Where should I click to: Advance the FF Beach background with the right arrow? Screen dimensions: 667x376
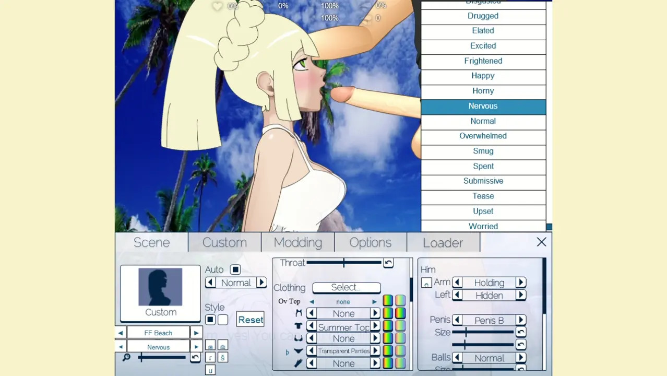196,333
